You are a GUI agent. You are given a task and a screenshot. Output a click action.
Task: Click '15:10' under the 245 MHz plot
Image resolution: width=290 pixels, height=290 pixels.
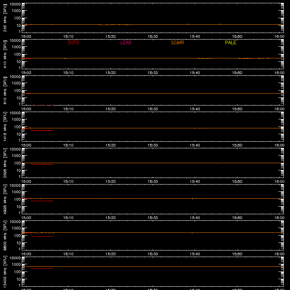point(68,37)
